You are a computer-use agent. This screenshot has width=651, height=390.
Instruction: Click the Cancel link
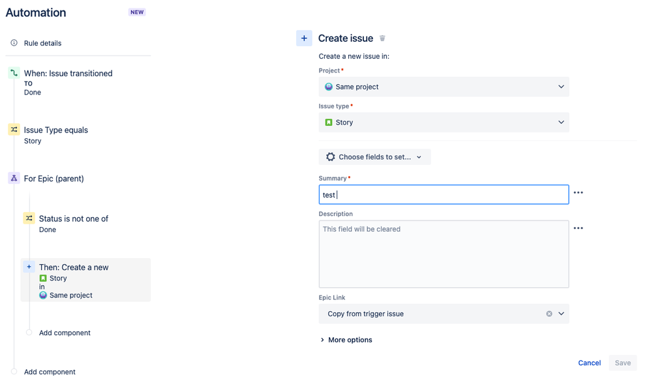click(x=589, y=363)
